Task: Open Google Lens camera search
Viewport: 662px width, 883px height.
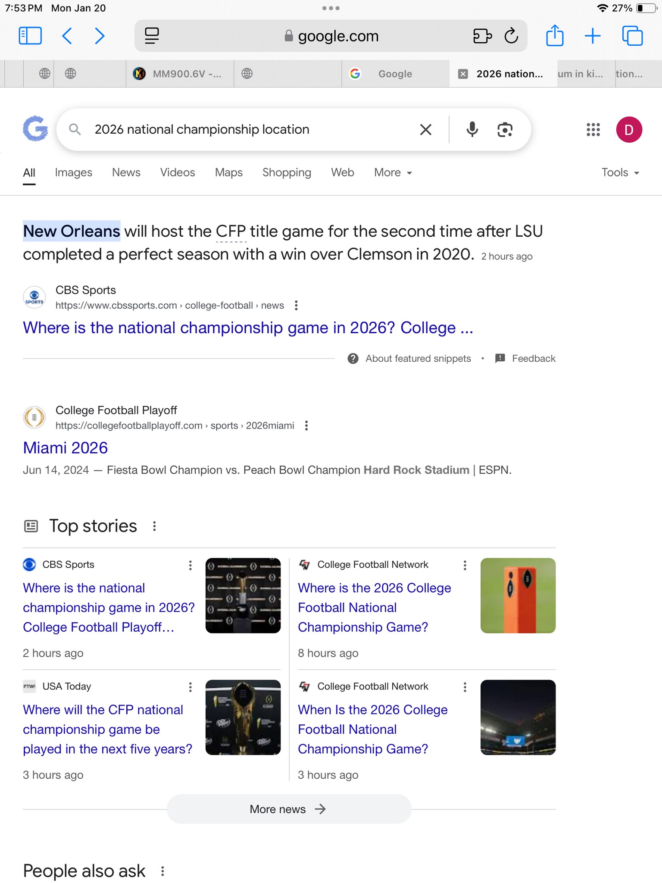Action: tap(505, 129)
